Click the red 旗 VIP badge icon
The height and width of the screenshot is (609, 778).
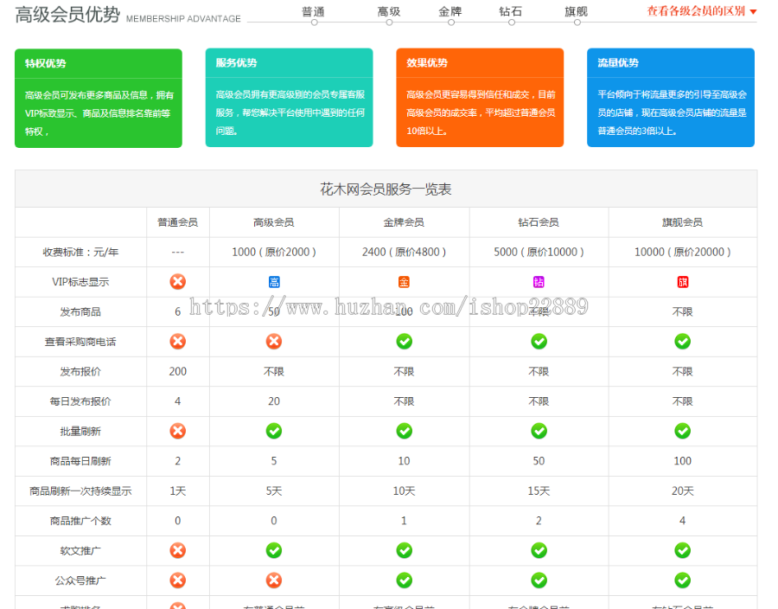(683, 282)
